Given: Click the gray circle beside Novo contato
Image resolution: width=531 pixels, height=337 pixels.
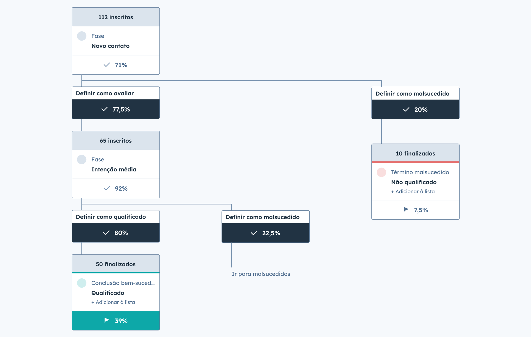Looking at the screenshot, I should 82,36.
